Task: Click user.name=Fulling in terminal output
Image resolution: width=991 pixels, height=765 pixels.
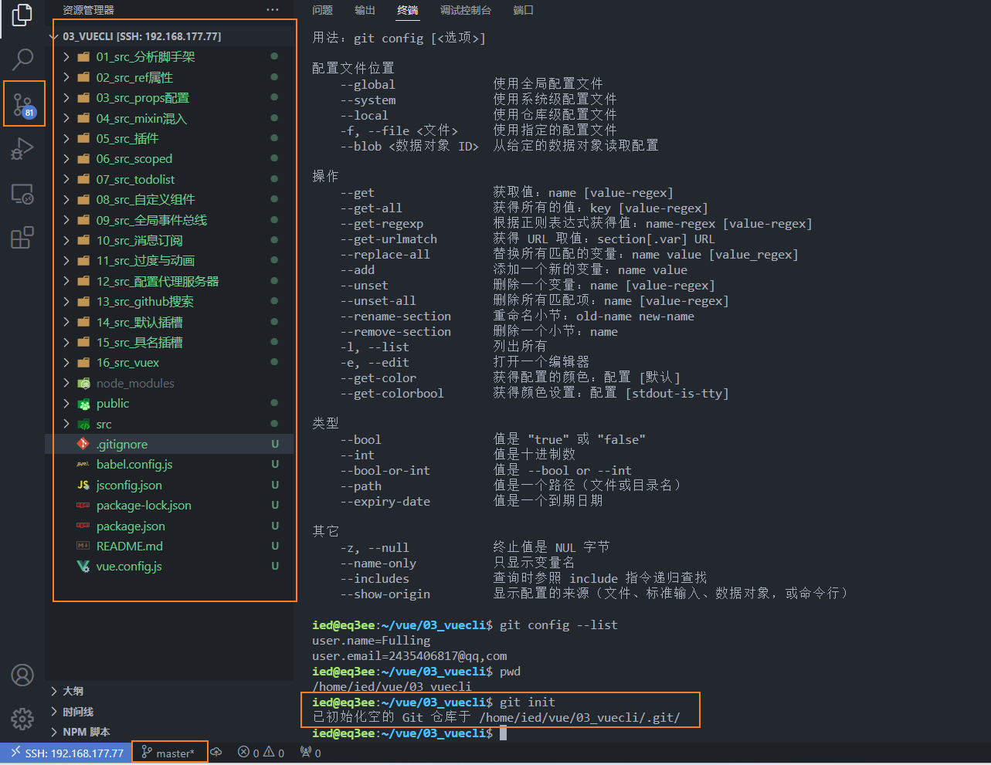Action: [372, 640]
